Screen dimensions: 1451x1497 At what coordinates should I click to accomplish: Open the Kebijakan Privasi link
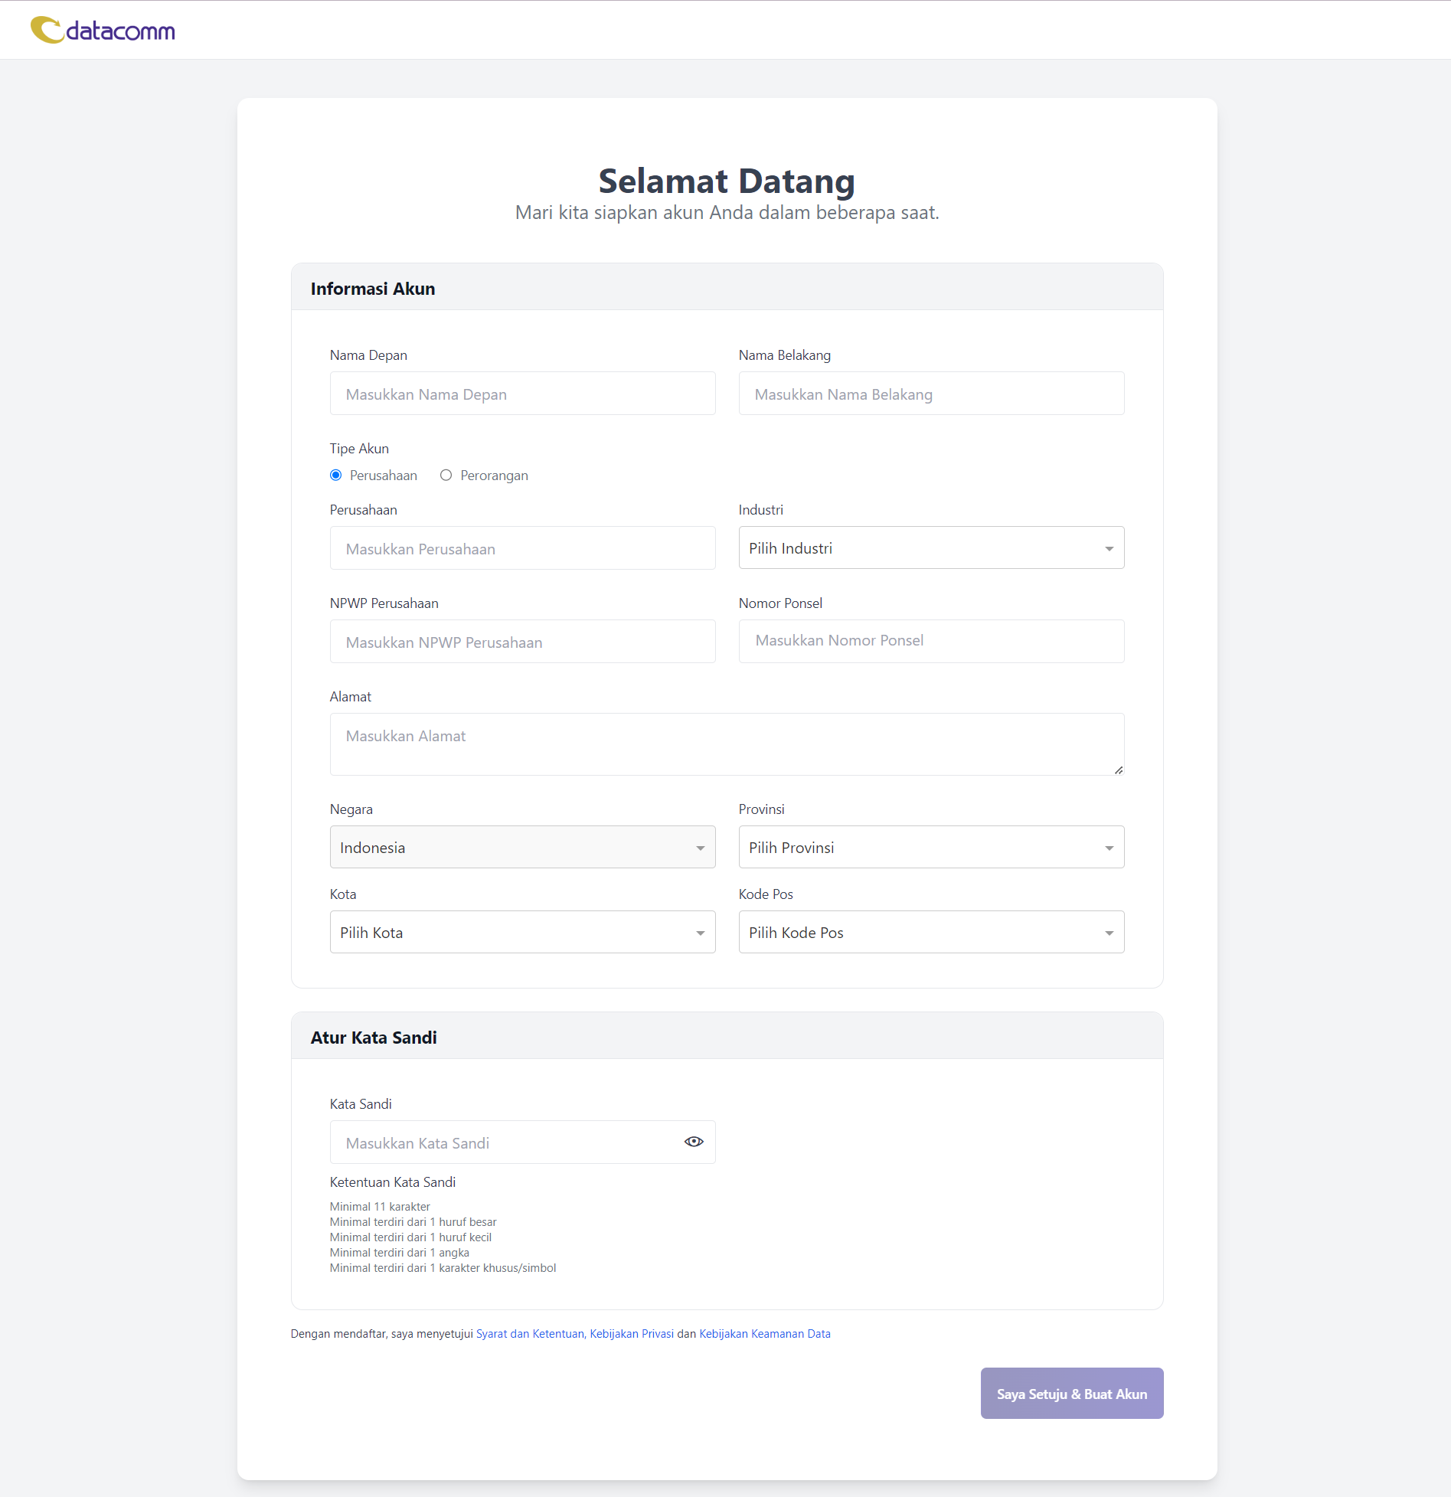coord(632,1334)
